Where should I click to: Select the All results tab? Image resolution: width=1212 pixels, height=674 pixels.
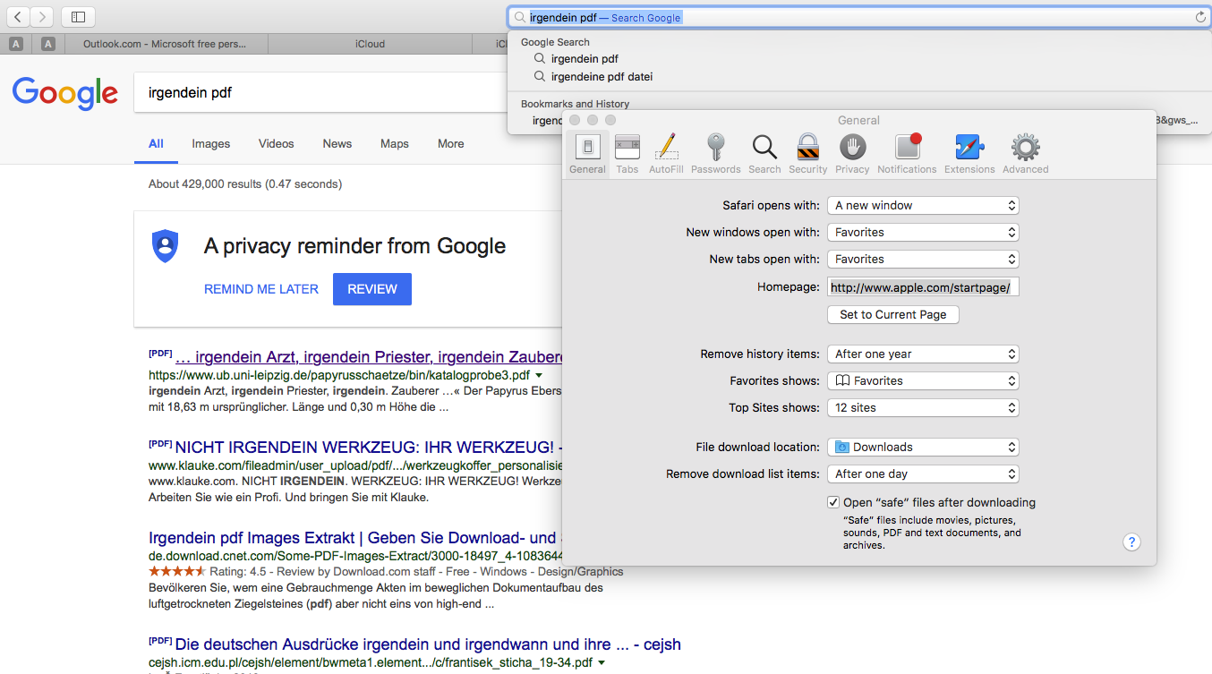point(156,144)
